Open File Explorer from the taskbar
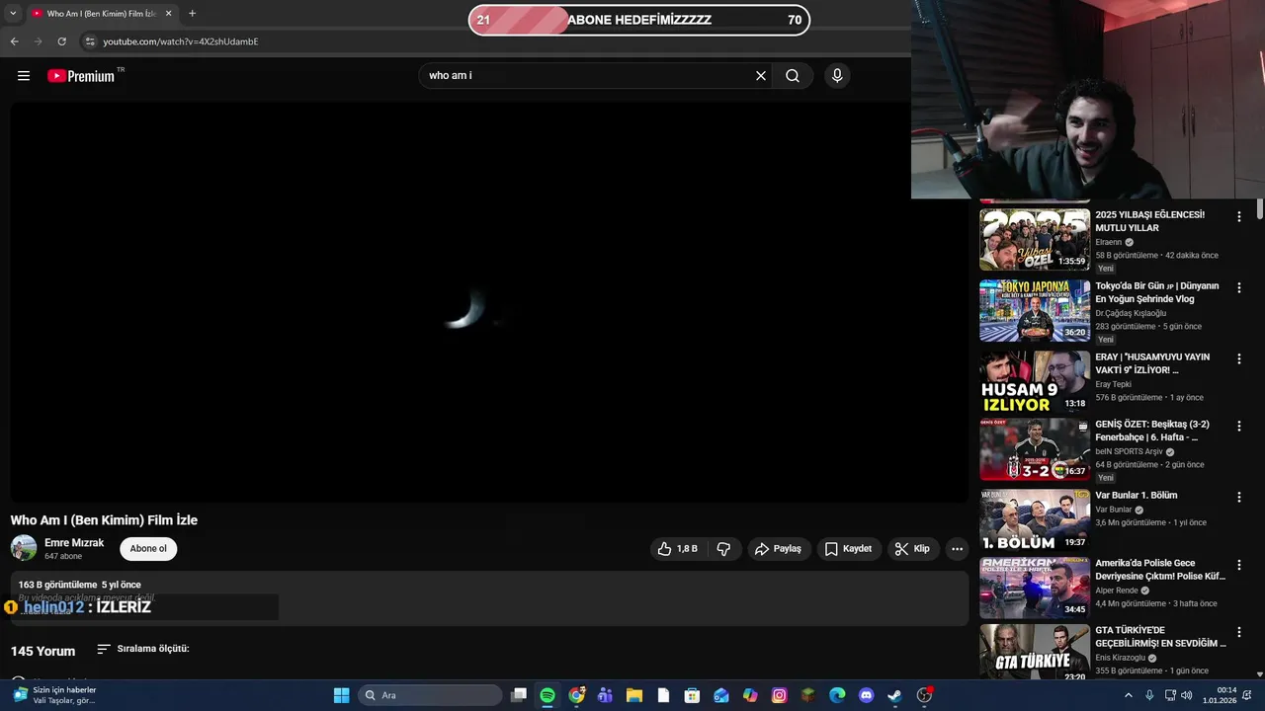The image size is (1265, 711). (634, 695)
